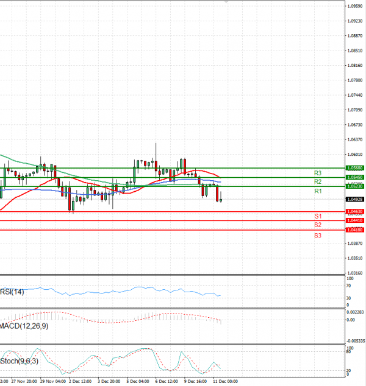Screen dimensions: 366x386
Task: Click the RSI scale value 70
Action: pyautogui.click(x=348, y=286)
